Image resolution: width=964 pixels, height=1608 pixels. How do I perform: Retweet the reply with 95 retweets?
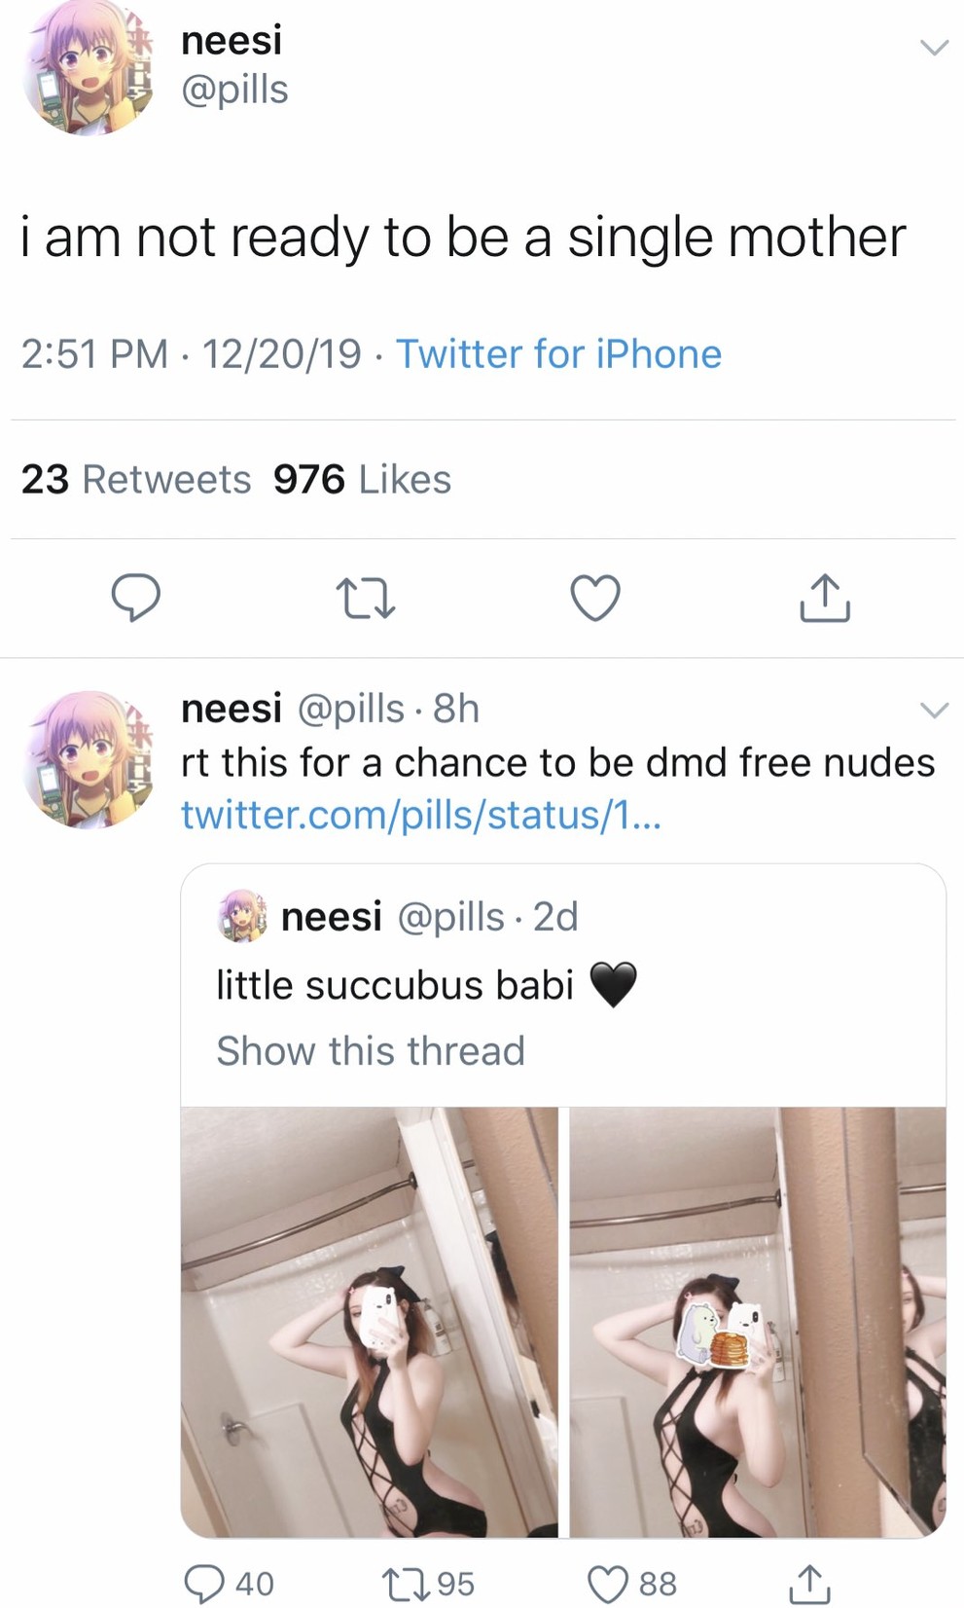click(402, 1583)
